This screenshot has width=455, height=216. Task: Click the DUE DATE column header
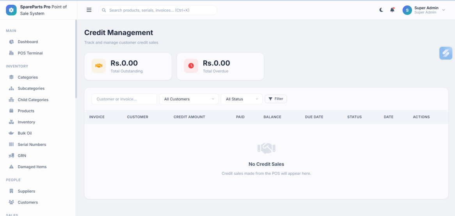(x=314, y=117)
